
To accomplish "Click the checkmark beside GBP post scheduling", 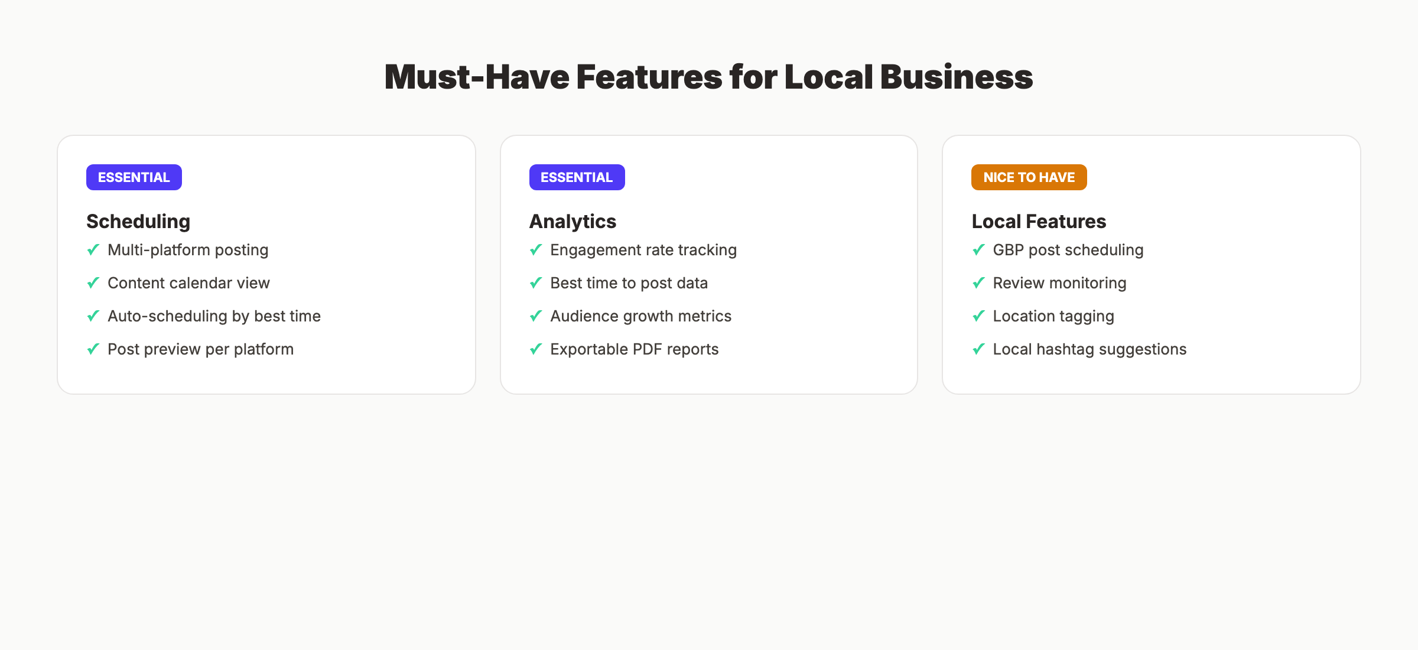I will (978, 250).
